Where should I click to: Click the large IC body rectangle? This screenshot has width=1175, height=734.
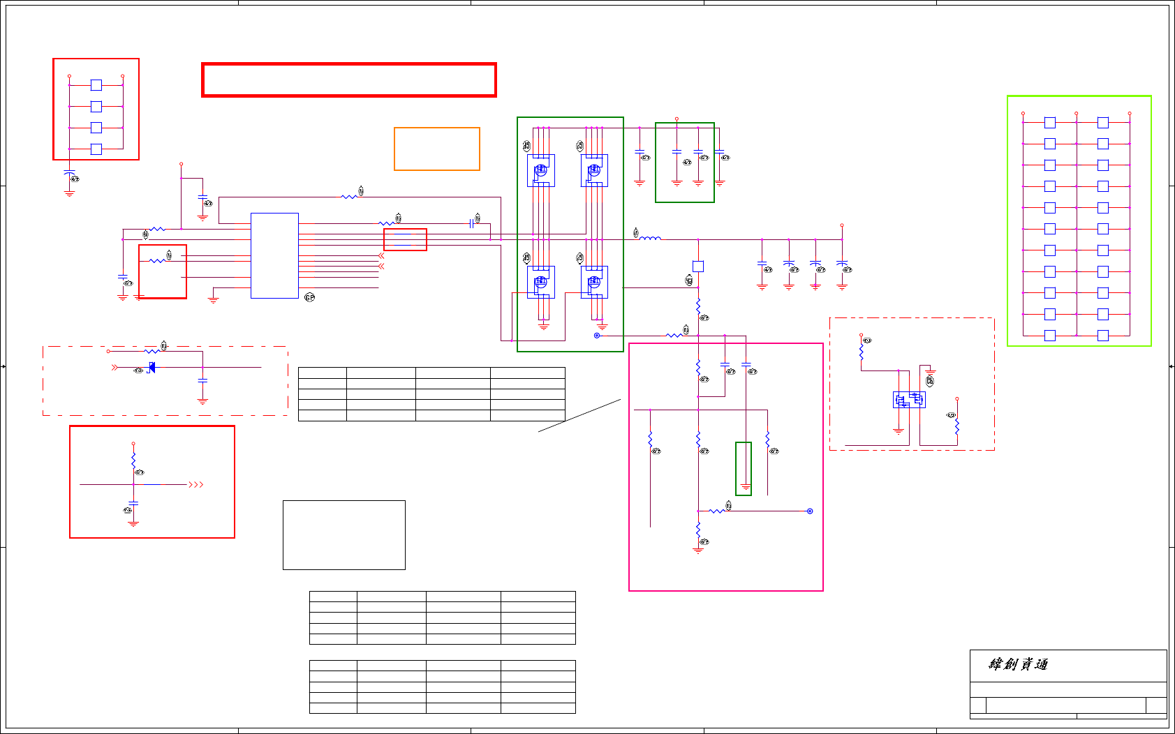click(x=274, y=255)
